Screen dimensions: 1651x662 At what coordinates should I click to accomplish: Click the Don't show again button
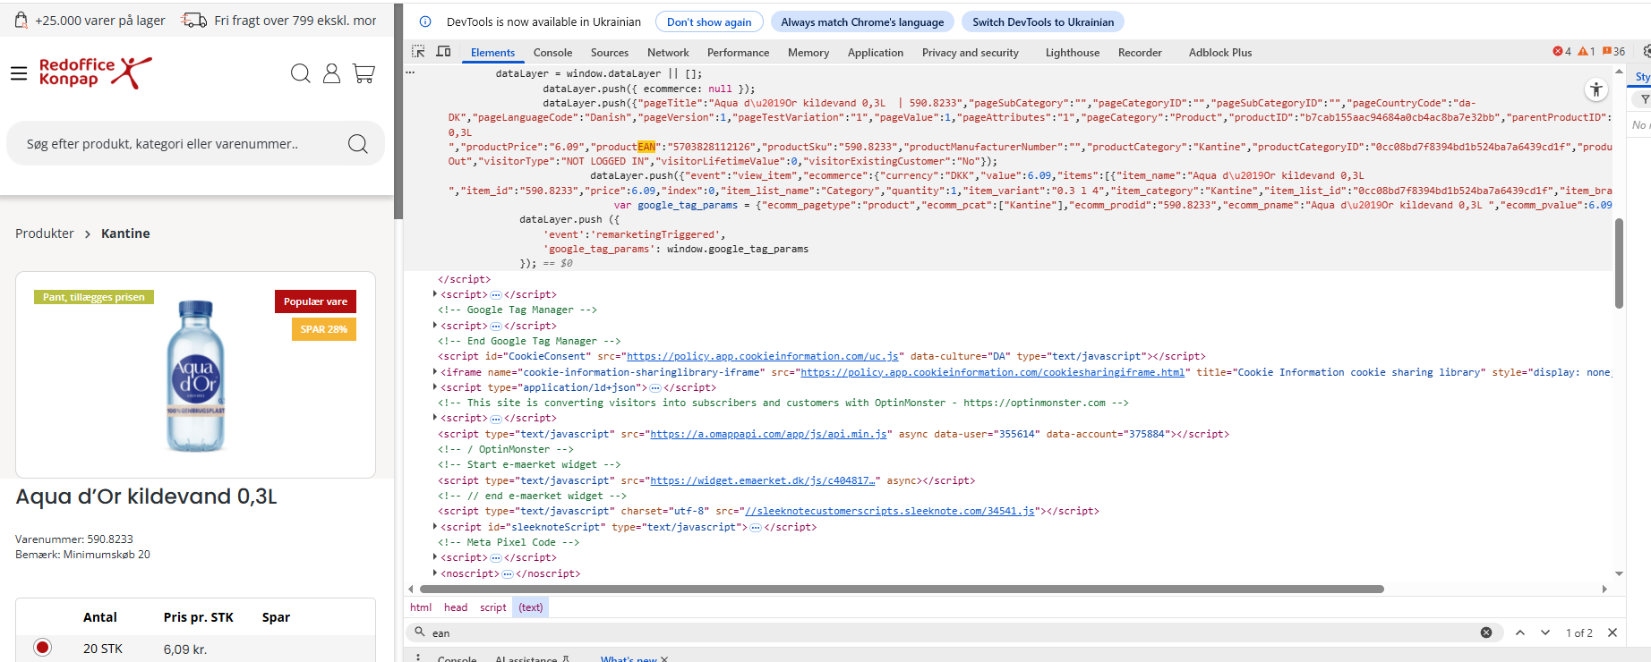coord(709,21)
